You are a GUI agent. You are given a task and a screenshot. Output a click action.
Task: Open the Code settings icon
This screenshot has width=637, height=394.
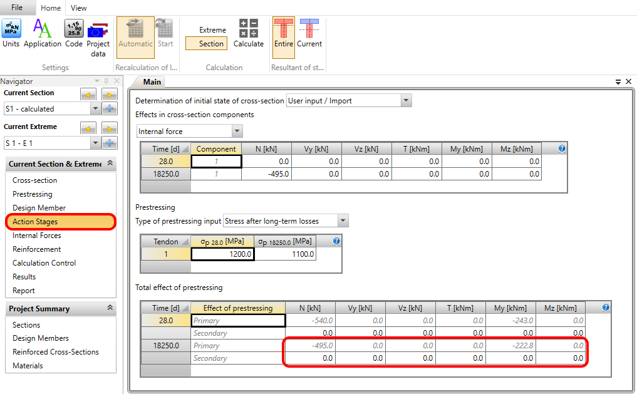click(74, 33)
